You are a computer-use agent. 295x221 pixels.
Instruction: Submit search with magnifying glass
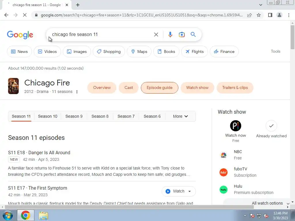click(193, 35)
